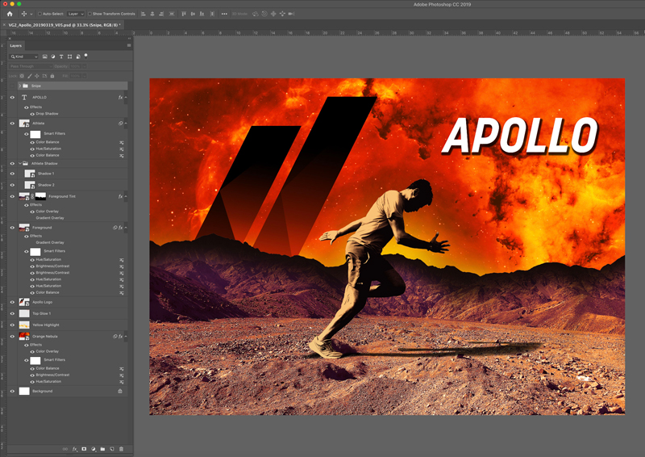Delete layer with the trash icon

122,449
